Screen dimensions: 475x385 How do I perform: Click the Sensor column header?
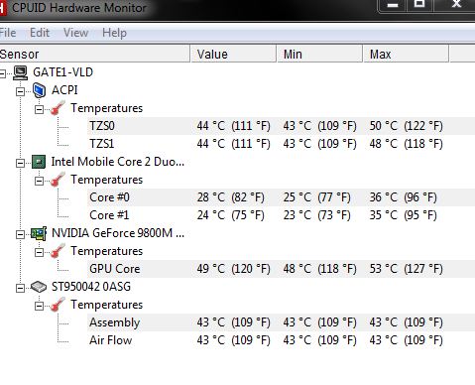pos(95,54)
